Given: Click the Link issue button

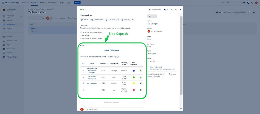Looking at the screenshot, I should [x=111, y=20].
